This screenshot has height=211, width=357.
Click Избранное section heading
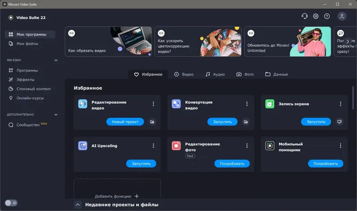click(x=88, y=88)
